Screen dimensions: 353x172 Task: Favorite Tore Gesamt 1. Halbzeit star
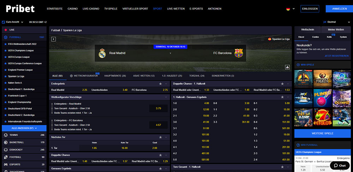coord(282,167)
